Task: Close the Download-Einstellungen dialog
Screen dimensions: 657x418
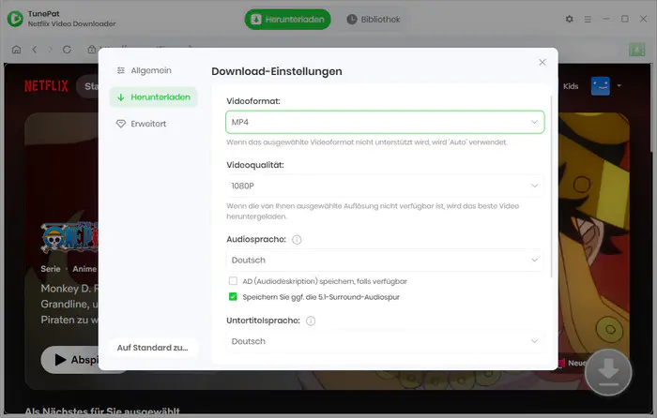Action: (542, 62)
